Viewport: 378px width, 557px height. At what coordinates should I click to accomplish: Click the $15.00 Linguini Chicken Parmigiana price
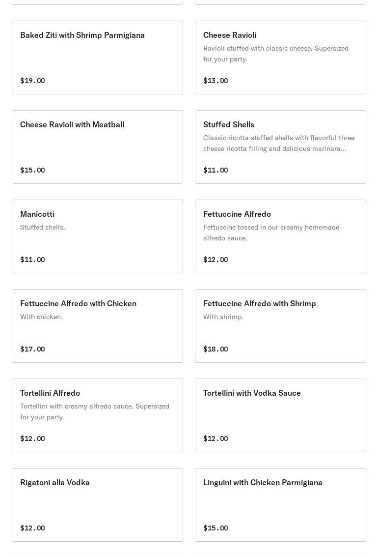pos(216,528)
